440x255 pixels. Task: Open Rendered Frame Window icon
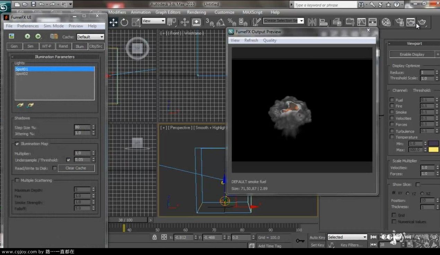411,22
